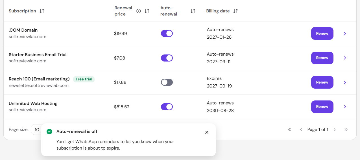The height and width of the screenshot is (160, 360).
Task: Go to previous page arrow
Action: click(x=301, y=130)
